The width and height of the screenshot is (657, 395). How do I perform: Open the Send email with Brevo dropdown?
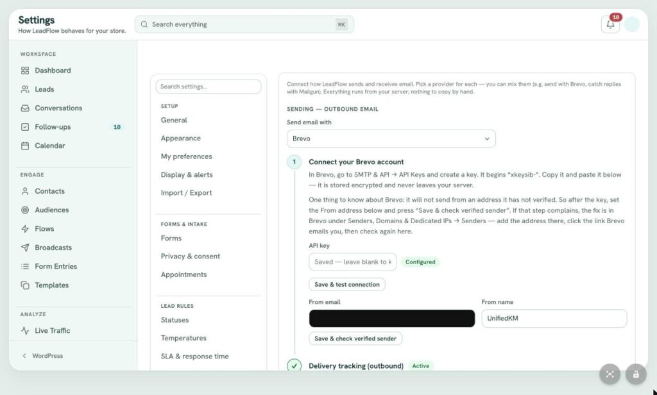pyautogui.click(x=391, y=139)
